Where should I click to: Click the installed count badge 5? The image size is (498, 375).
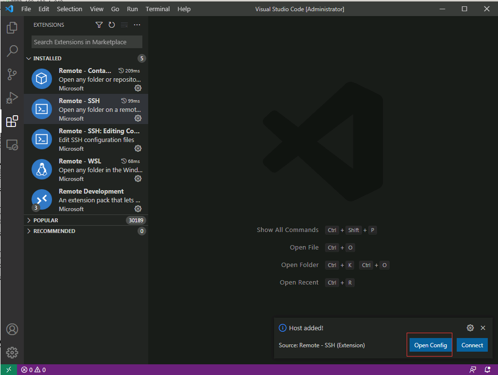[142, 58]
